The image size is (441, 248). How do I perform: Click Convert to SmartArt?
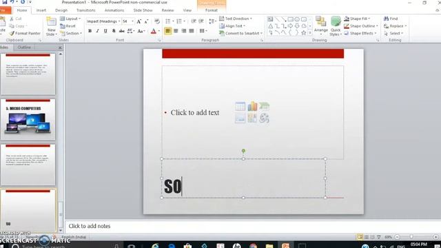tap(240, 33)
